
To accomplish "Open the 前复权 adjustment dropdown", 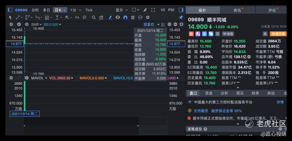I will (151, 24).
